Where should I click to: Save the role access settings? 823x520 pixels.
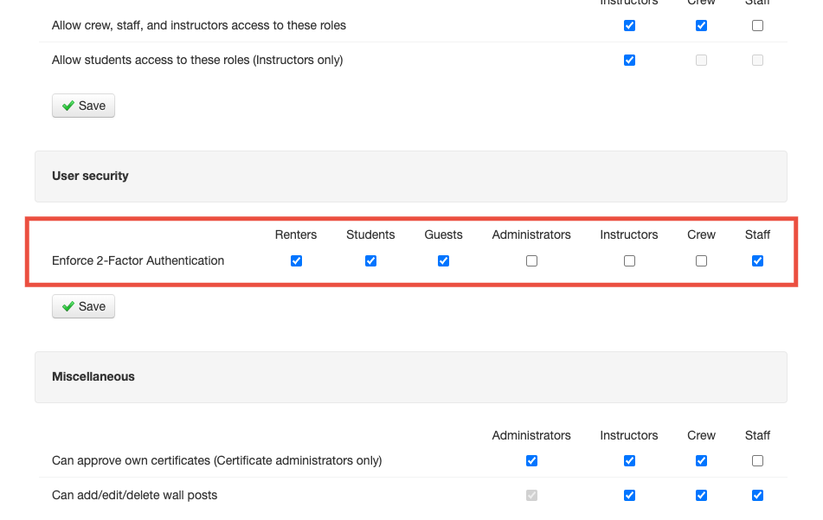pyautogui.click(x=83, y=105)
